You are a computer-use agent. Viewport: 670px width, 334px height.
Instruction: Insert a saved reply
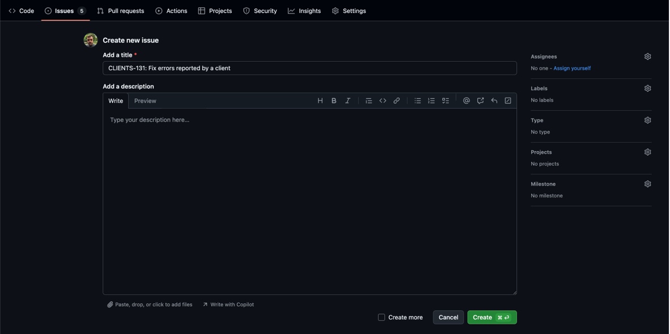(x=494, y=101)
